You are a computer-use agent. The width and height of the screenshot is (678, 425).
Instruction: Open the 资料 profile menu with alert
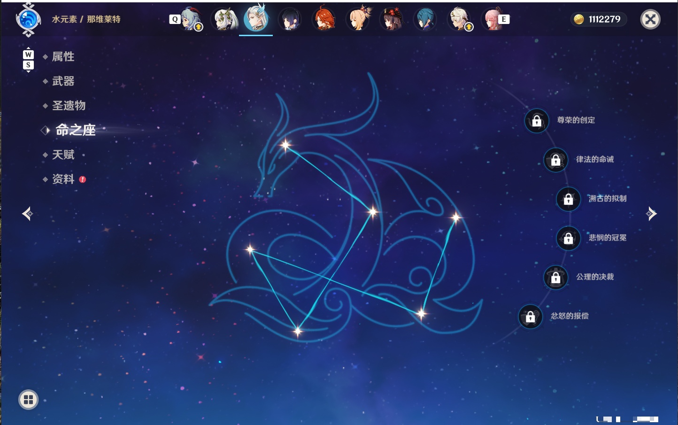[64, 179]
